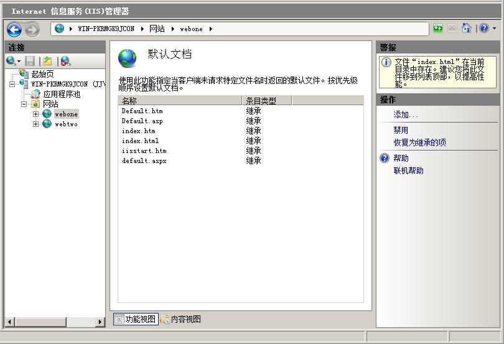Click 添加... action link

406,115
